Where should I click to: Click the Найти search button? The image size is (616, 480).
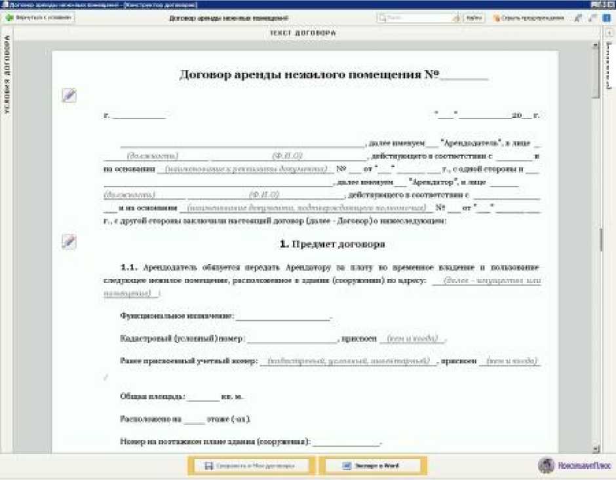tap(474, 18)
